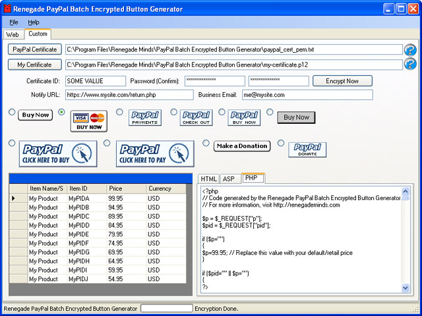Click the MyPIDF item ID cell
The width and height of the screenshot is (422, 316).
[87, 243]
